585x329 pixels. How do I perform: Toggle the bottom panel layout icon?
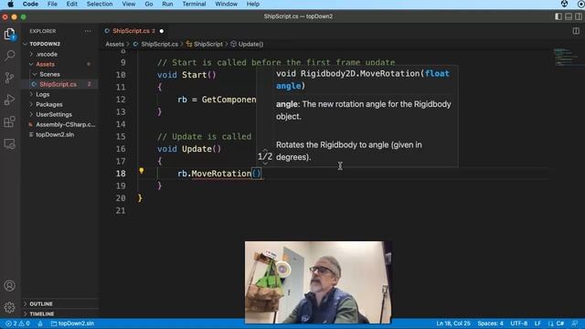click(x=569, y=16)
